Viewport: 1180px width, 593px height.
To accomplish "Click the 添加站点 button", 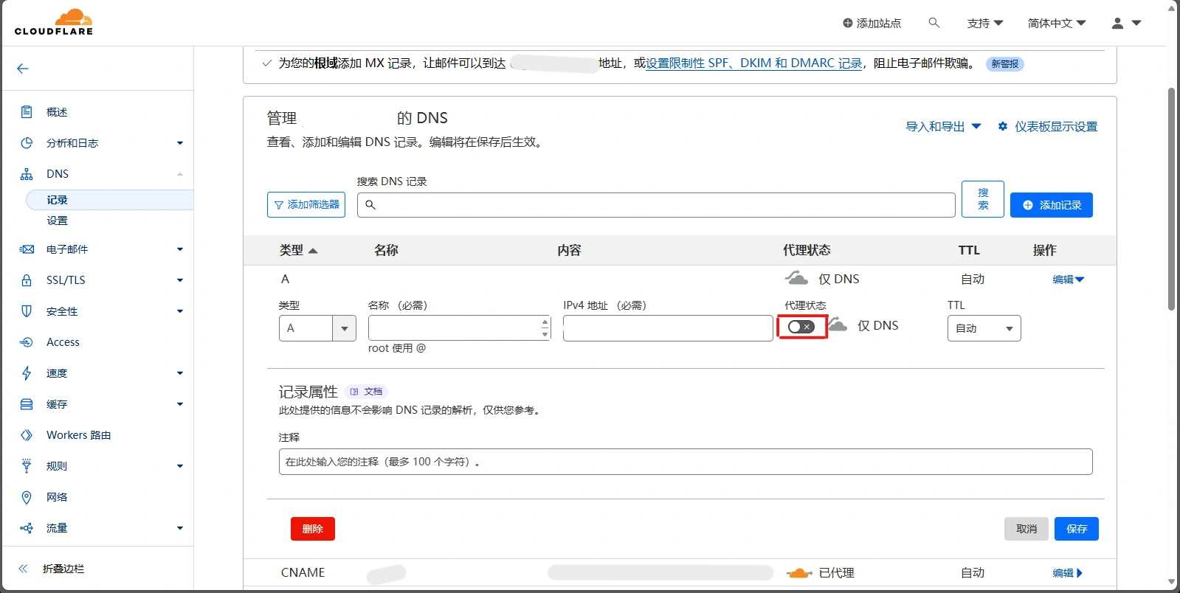I will point(872,24).
